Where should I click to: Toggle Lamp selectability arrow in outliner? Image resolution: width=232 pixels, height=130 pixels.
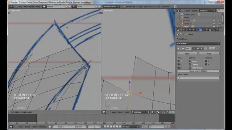tap(217, 23)
